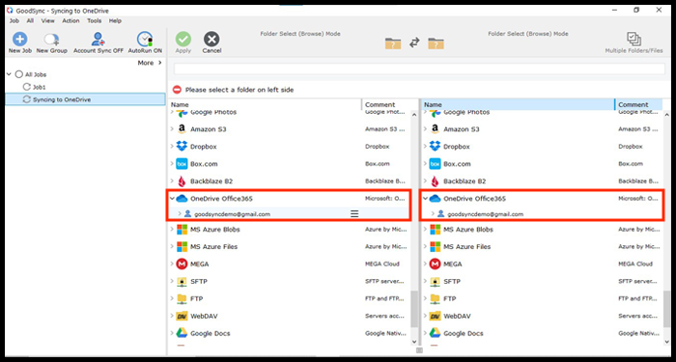Click Amazon S3 icon in right pane
The width and height of the screenshot is (676, 362).
pyautogui.click(x=435, y=129)
